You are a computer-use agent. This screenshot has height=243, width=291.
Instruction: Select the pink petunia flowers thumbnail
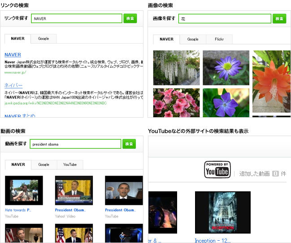click(x=176, y=103)
